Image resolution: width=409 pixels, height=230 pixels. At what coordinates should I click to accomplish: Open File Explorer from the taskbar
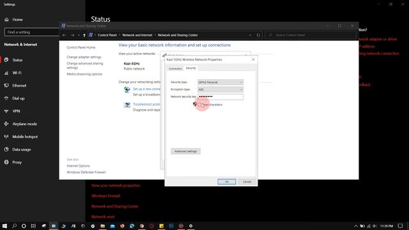click(102, 226)
